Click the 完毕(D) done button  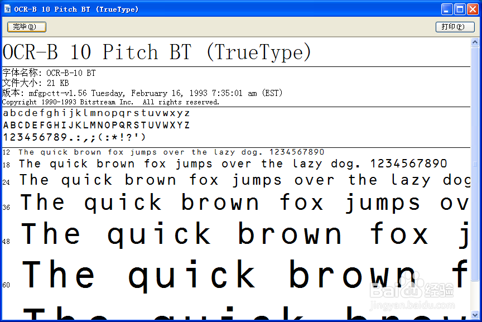[27, 27]
